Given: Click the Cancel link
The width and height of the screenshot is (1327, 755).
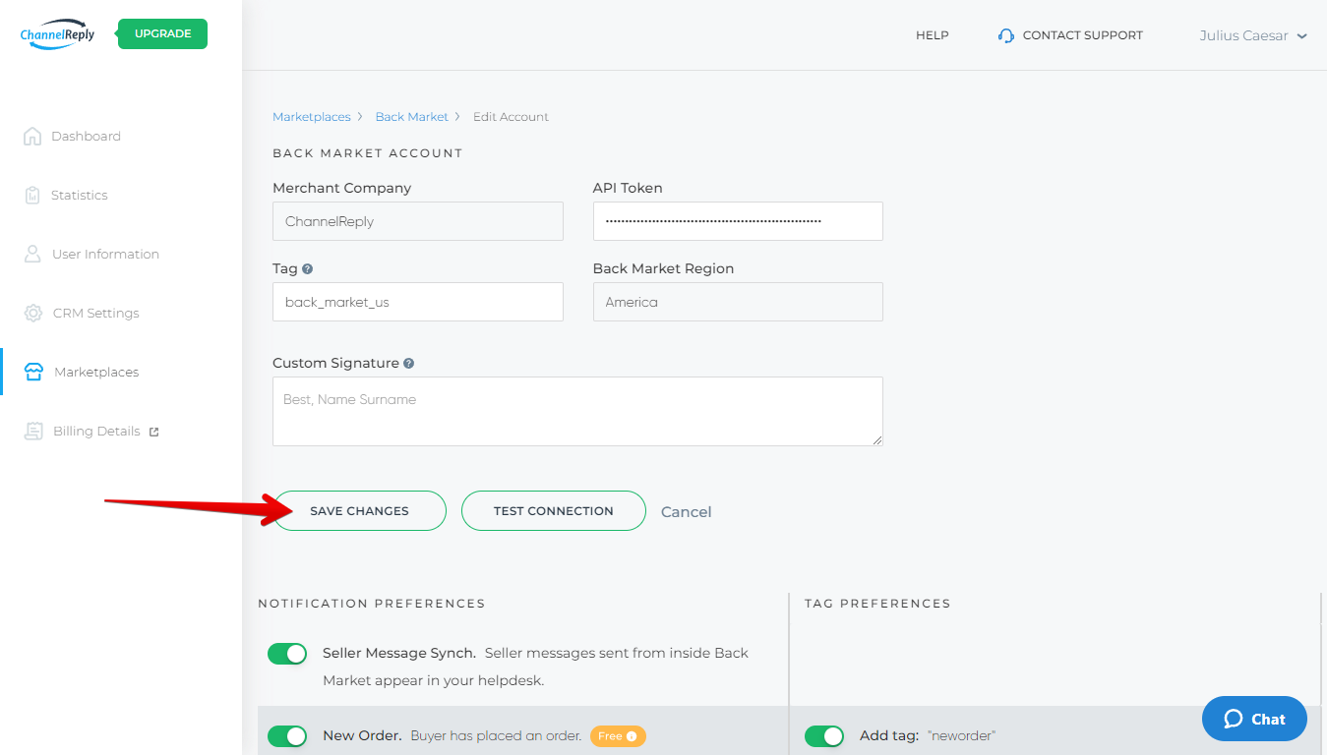Looking at the screenshot, I should (x=686, y=512).
